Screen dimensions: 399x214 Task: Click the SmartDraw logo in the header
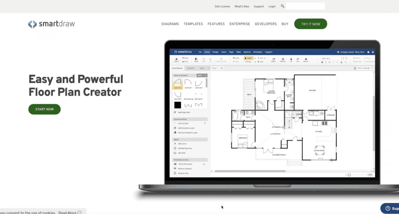(51, 24)
